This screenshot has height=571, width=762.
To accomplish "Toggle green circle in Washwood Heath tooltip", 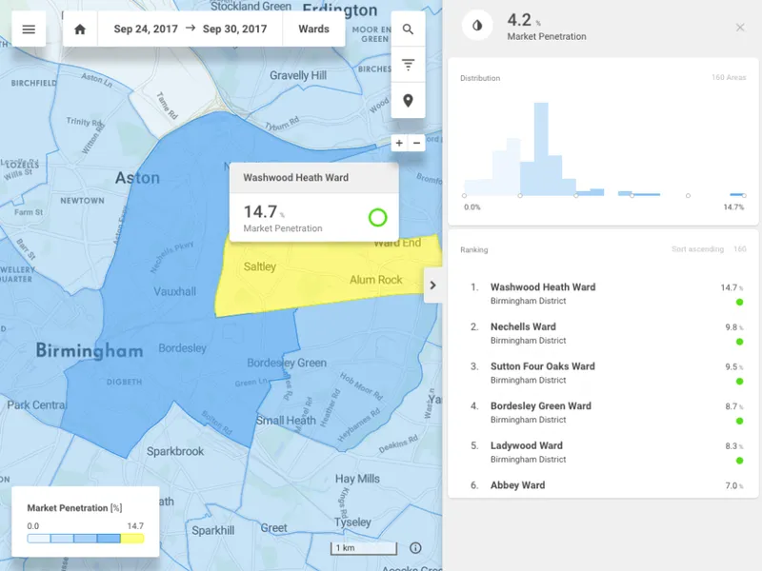I will (x=377, y=218).
